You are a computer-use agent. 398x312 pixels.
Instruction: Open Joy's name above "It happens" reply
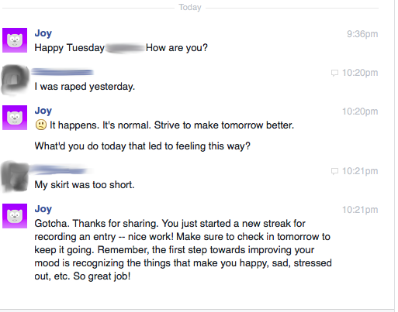pyautogui.click(x=43, y=111)
